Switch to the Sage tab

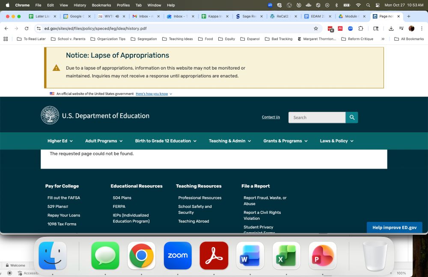[x=248, y=16]
